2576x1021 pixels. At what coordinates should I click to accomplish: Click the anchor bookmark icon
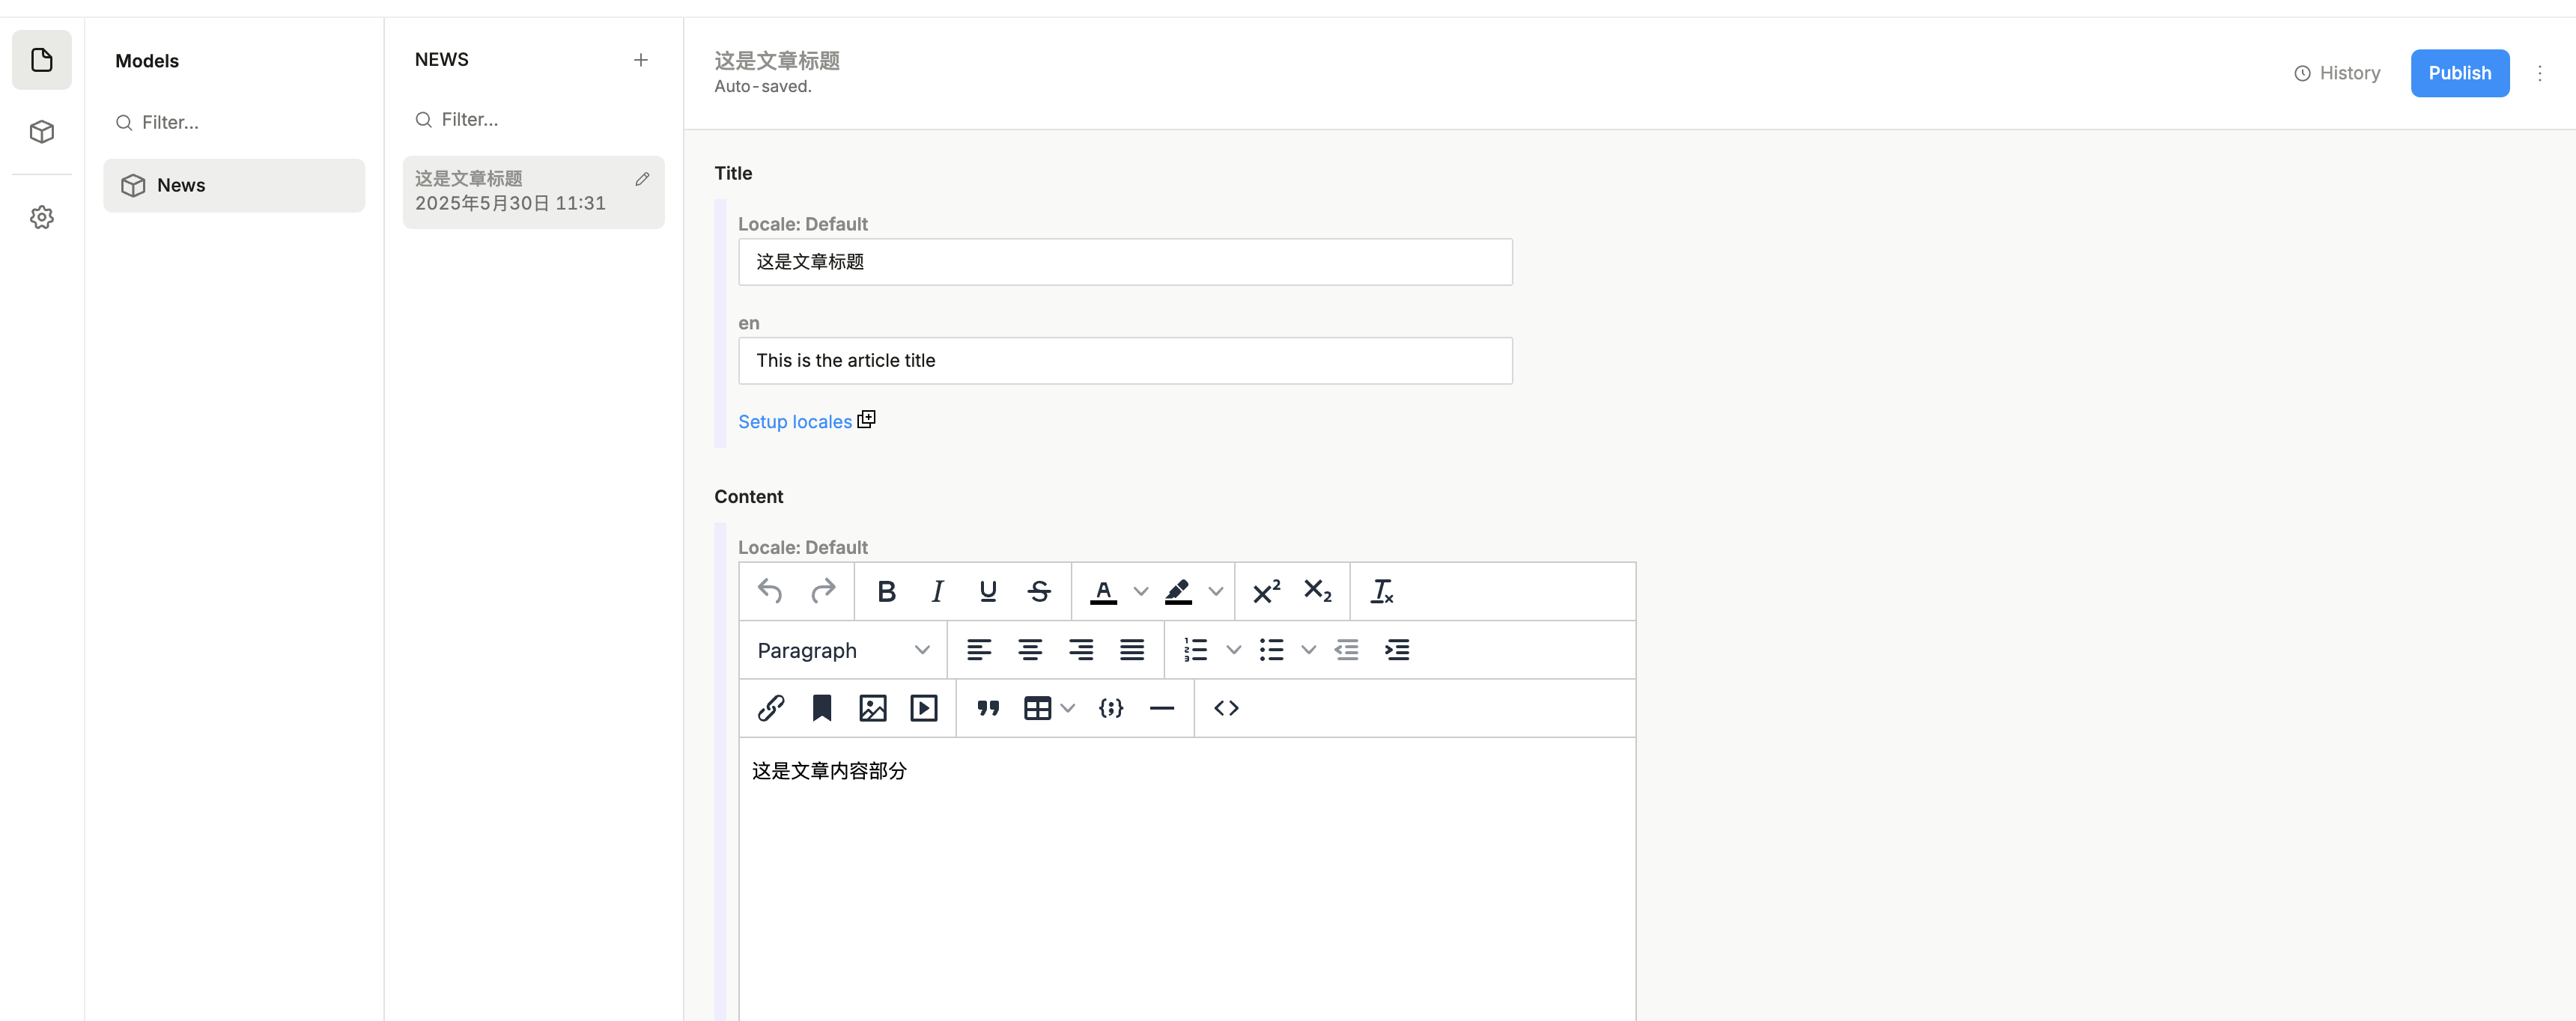pyautogui.click(x=821, y=708)
